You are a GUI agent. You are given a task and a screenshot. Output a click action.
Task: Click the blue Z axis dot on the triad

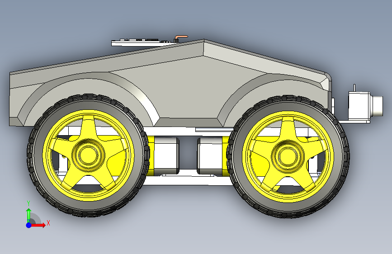pos(28,225)
